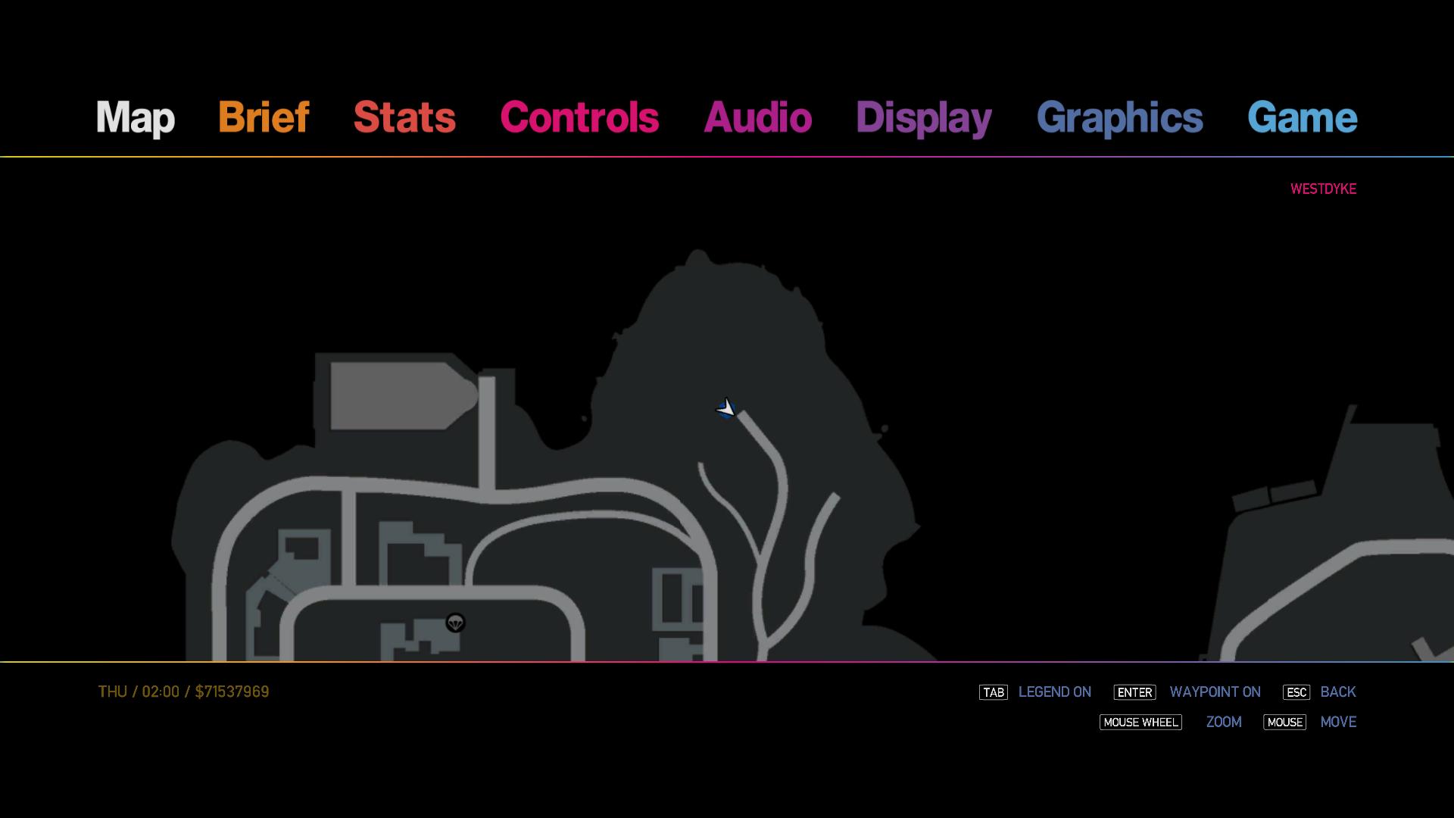Click the ZOOM label
The height and width of the screenshot is (818, 1454).
(x=1223, y=723)
